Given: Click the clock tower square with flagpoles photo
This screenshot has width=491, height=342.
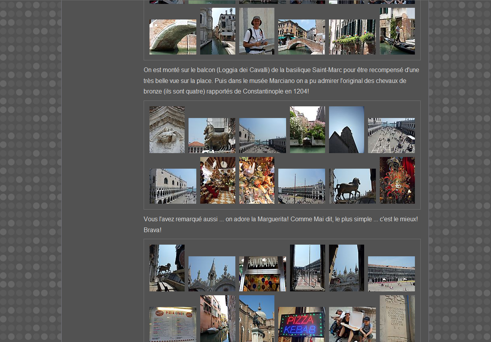Looking at the screenshot, I should click(x=301, y=186).
